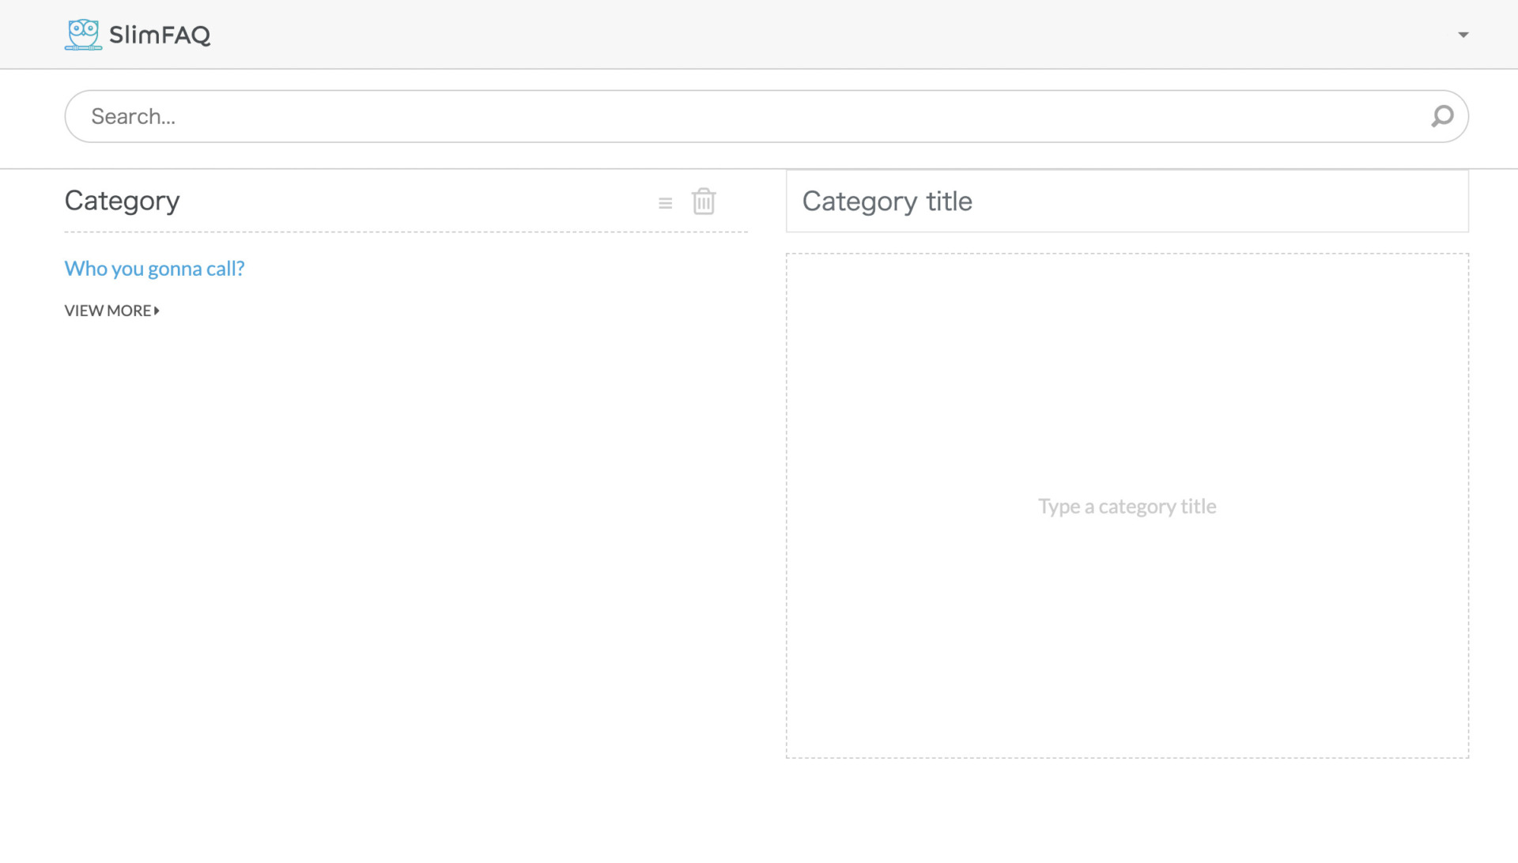Click SlimFAQ to return home
Image resolution: width=1518 pixels, height=863 pixels.
[160, 34]
